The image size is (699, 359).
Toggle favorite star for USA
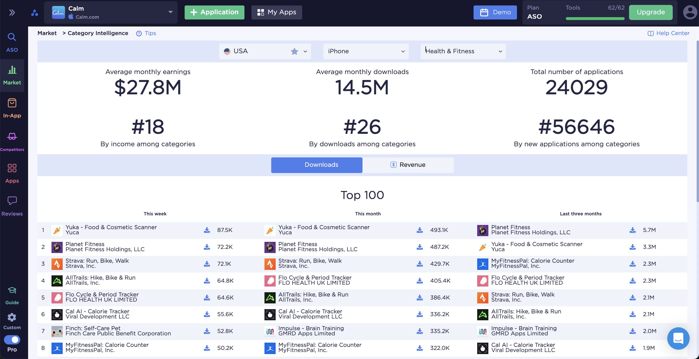[x=294, y=51]
